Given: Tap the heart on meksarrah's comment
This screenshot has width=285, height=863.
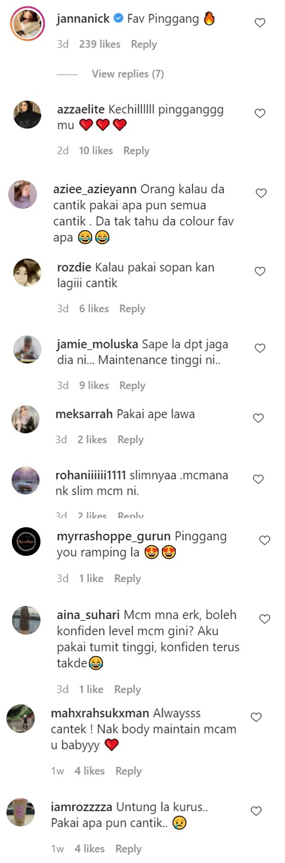Looking at the screenshot, I should (258, 418).
